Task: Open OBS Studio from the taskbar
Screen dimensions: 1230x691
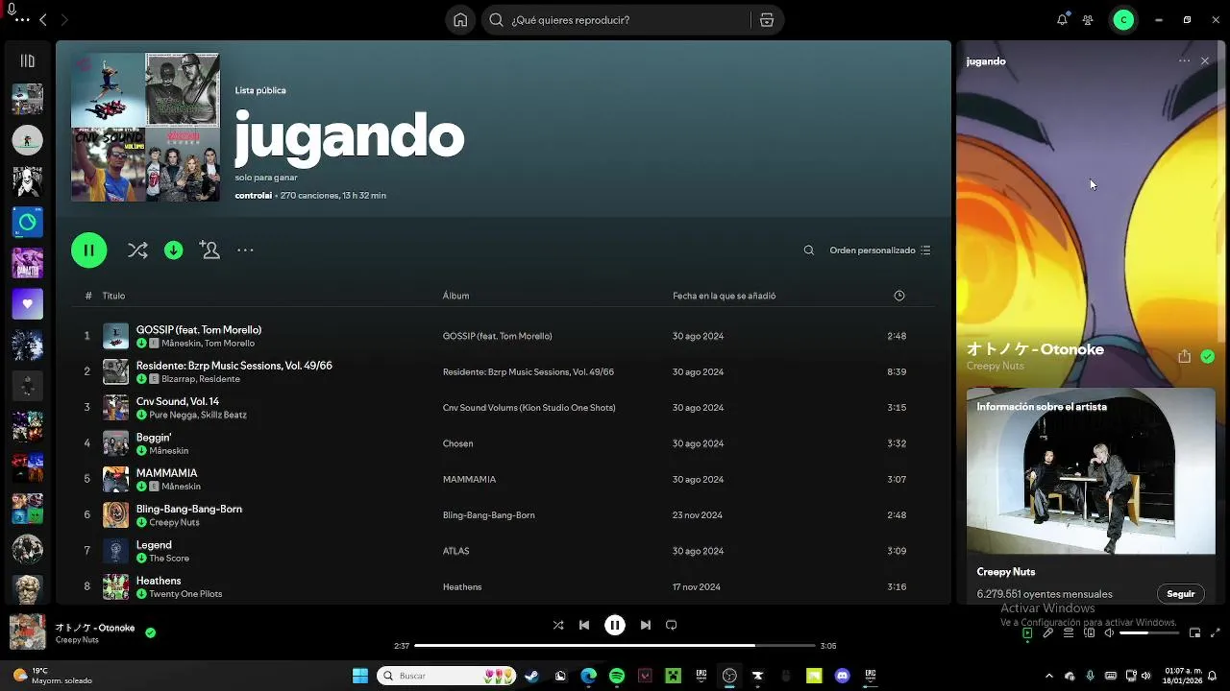Action: click(729, 676)
